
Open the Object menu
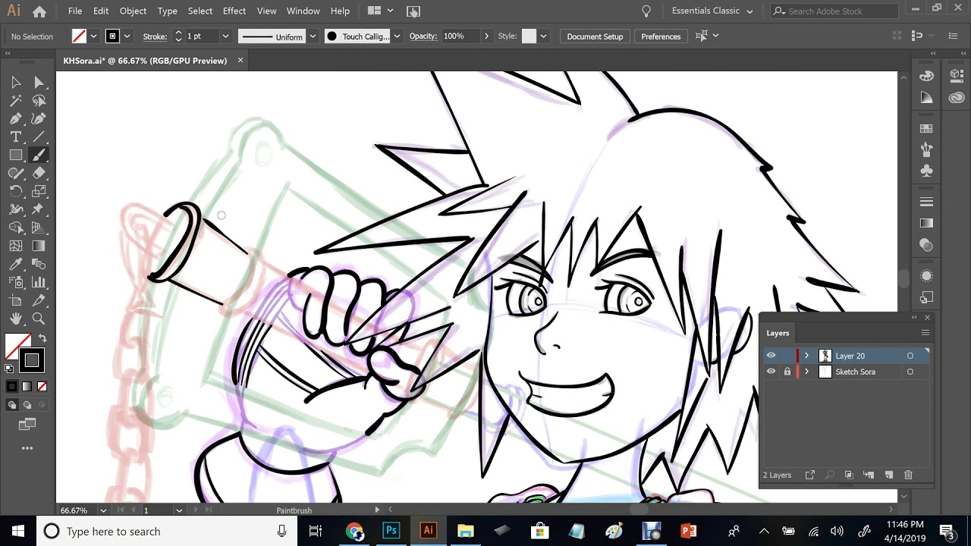(x=133, y=11)
